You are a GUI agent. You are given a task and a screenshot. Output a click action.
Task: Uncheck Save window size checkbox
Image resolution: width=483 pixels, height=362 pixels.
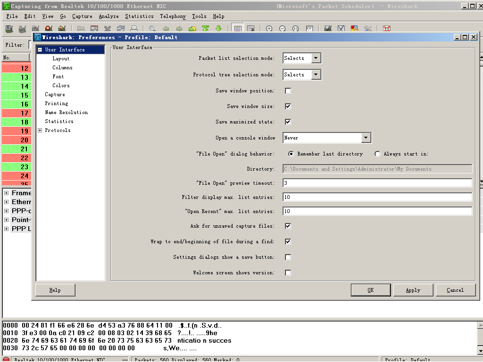pos(288,106)
